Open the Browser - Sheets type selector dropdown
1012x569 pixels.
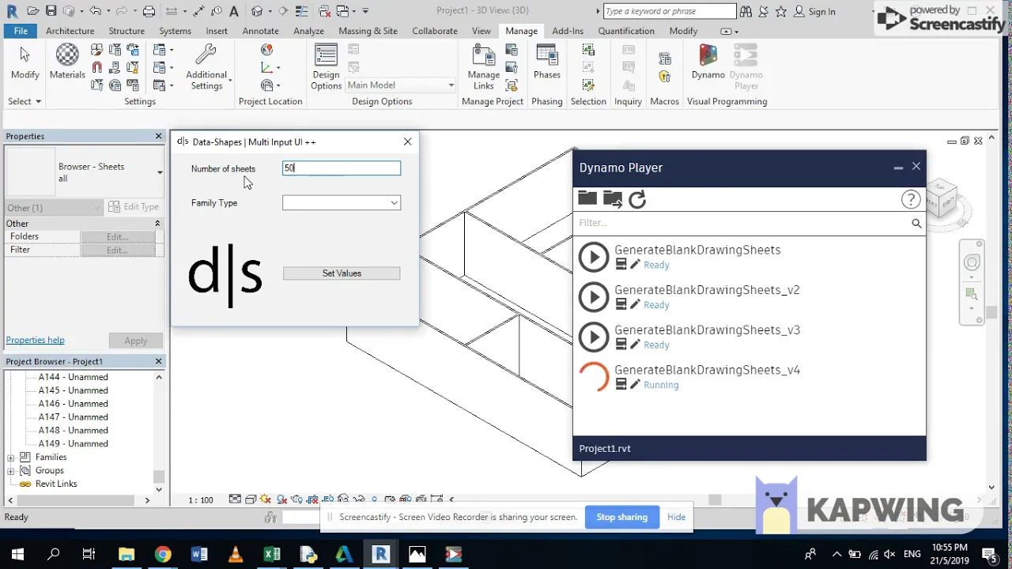click(x=160, y=172)
